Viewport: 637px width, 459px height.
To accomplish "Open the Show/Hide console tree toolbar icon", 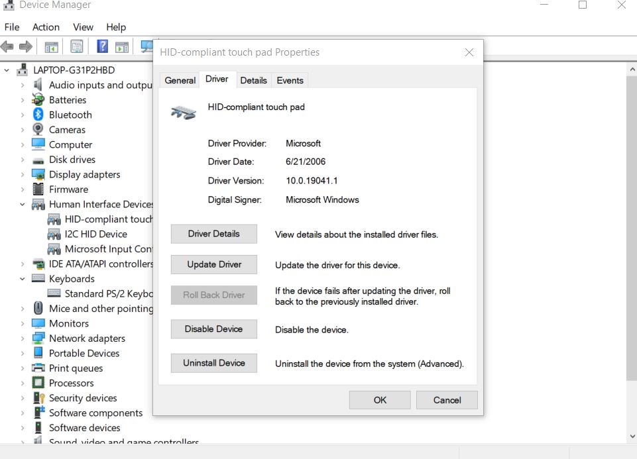I will 51,47.
